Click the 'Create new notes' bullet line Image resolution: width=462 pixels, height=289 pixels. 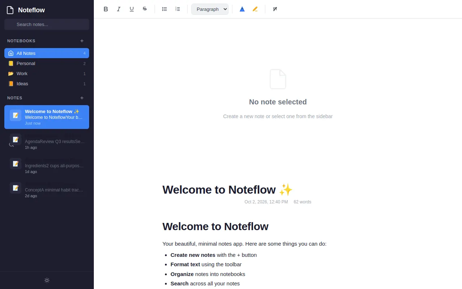coord(214,255)
